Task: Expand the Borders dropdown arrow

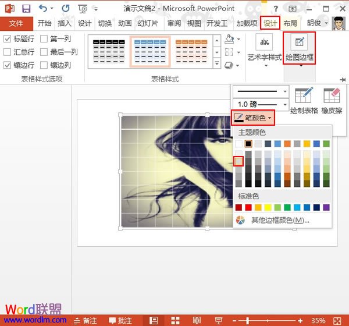Action: click(239, 52)
